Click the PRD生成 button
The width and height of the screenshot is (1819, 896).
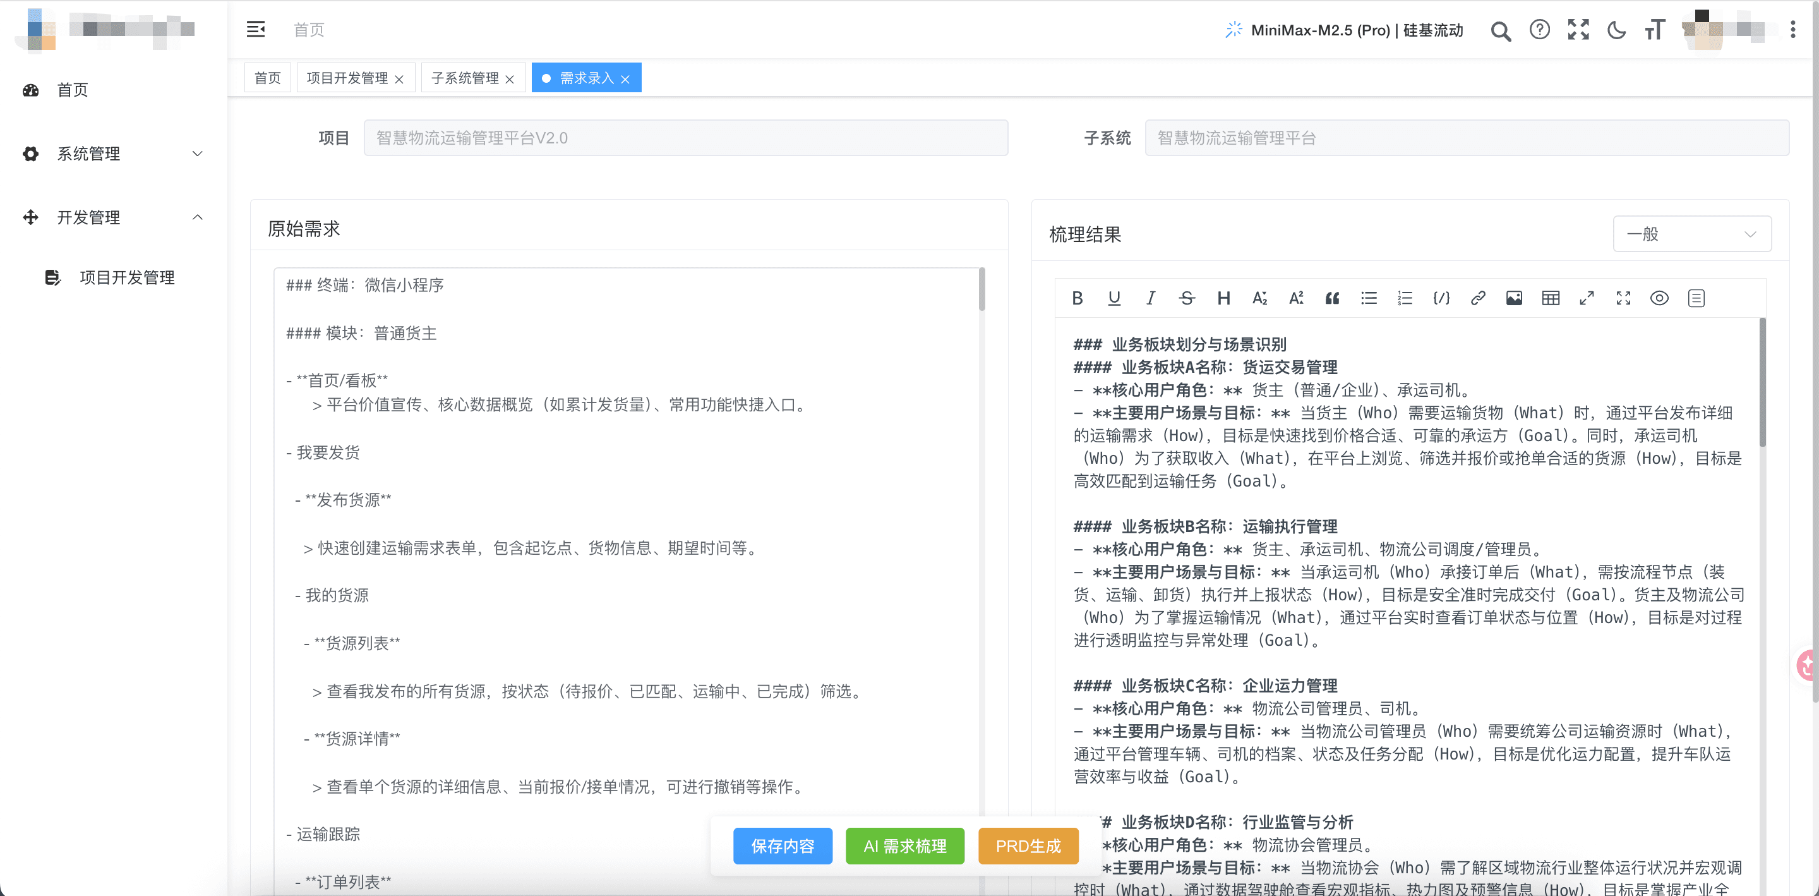click(x=1028, y=846)
